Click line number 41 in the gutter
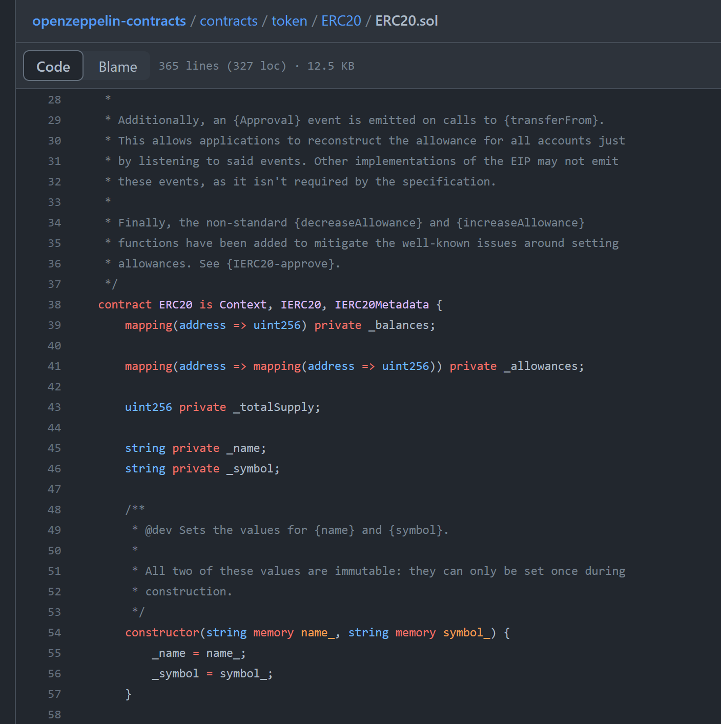 pyautogui.click(x=54, y=366)
